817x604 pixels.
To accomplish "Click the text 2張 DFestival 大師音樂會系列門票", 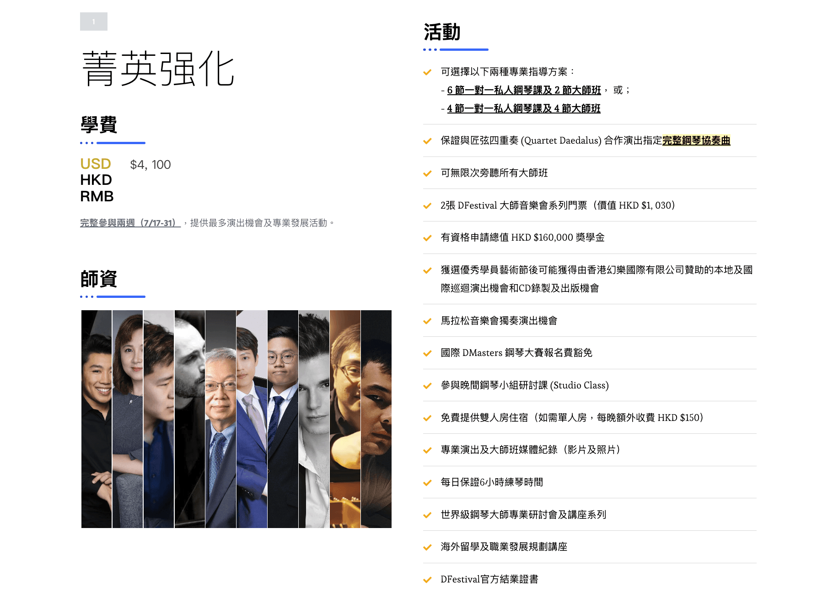I will click(514, 205).
